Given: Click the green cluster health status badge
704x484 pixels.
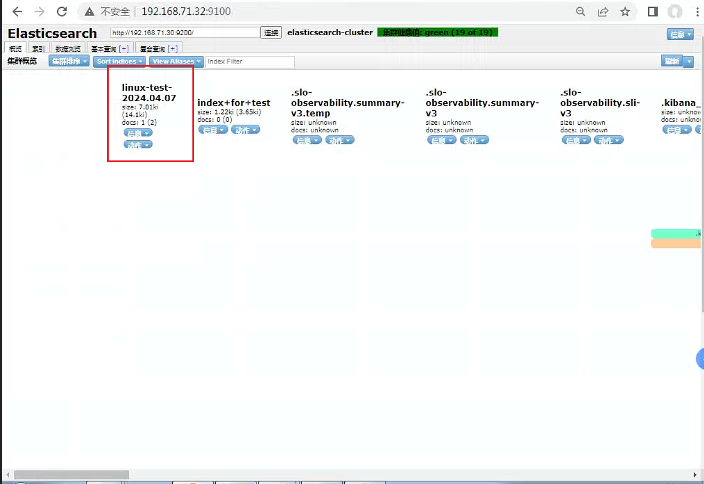Looking at the screenshot, I should [438, 33].
